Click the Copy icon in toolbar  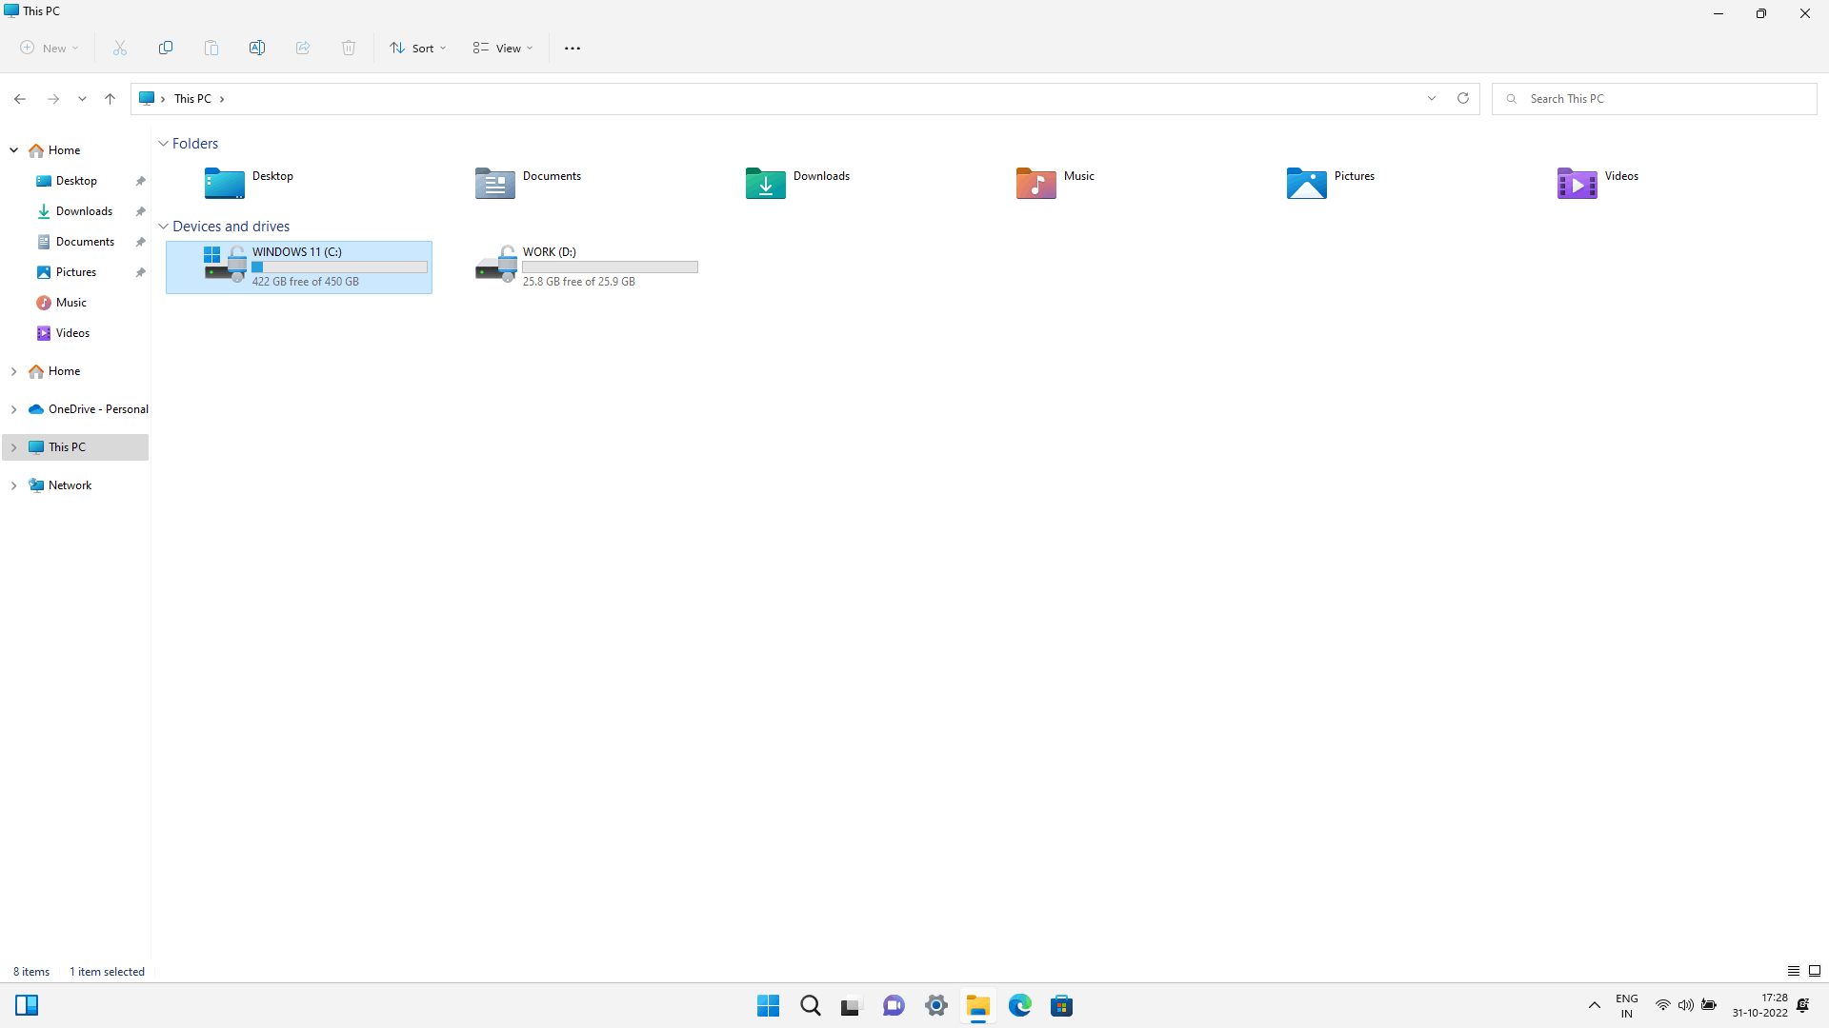coord(166,48)
